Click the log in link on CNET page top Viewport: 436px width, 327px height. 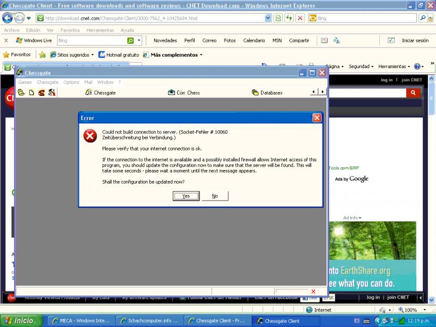[386, 80]
